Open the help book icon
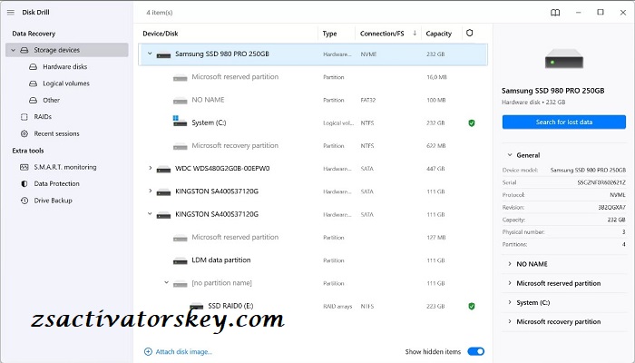This screenshot has width=635, height=363. click(x=555, y=13)
